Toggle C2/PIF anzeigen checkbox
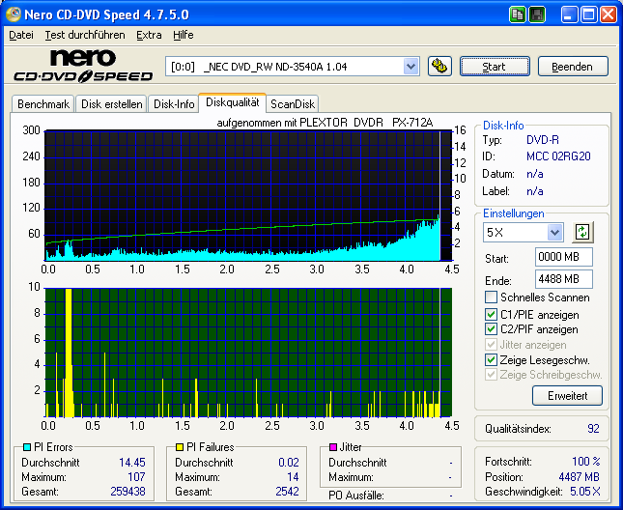The height and width of the screenshot is (510, 623). [492, 329]
